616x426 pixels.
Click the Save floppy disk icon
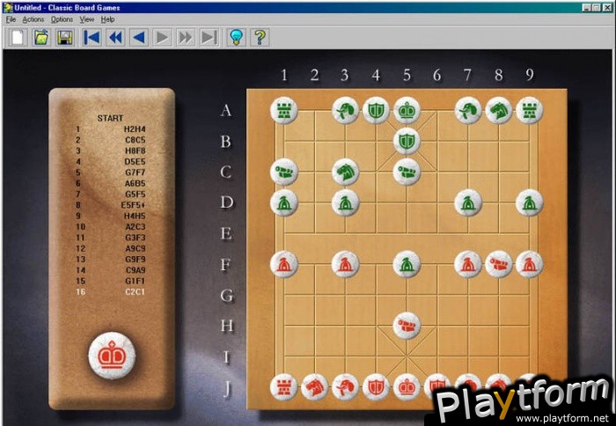(64, 37)
